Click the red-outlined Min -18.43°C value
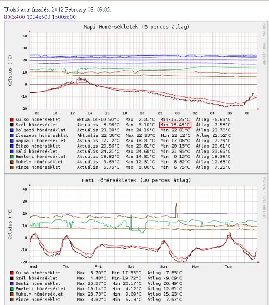Viewport: 269px width, 305px height. point(175,124)
